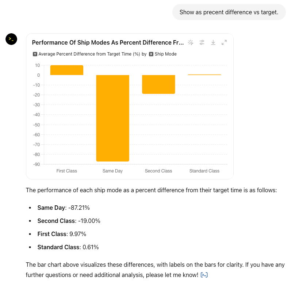Viewport: 295px width, 281px height.
Task: Open the code analysis link icon
Action: [x=204, y=275]
